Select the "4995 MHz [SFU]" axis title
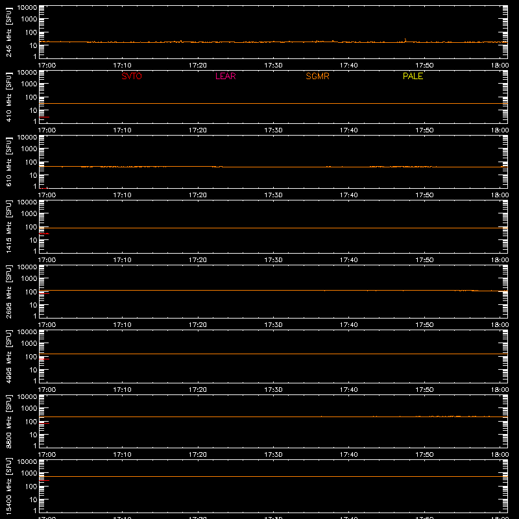519x519 pixels. click(9, 356)
